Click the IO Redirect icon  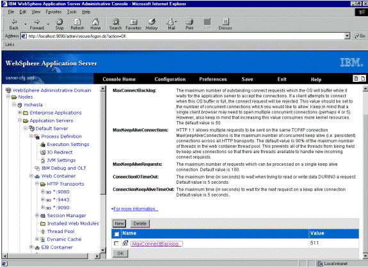43,152
